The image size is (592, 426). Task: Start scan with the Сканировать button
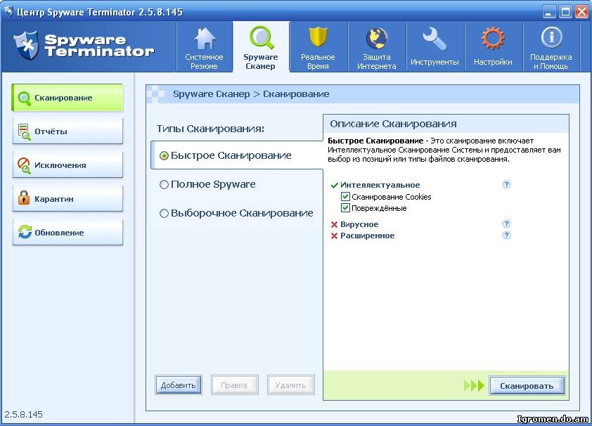[527, 386]
